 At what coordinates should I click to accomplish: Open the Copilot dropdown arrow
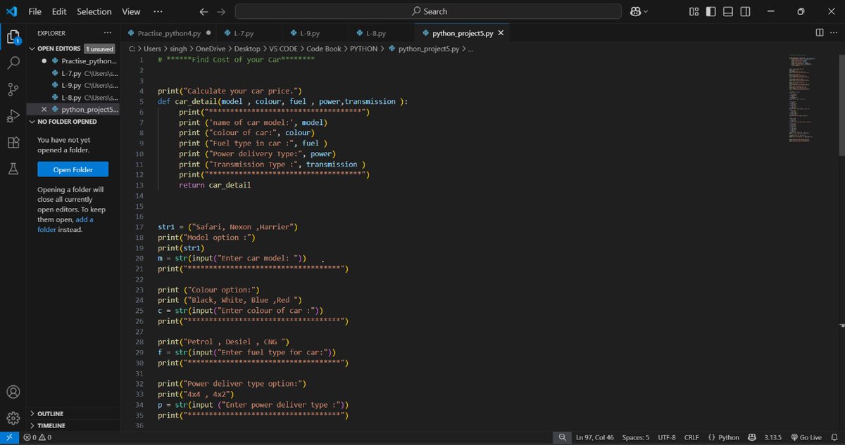(x=646, y=11)
